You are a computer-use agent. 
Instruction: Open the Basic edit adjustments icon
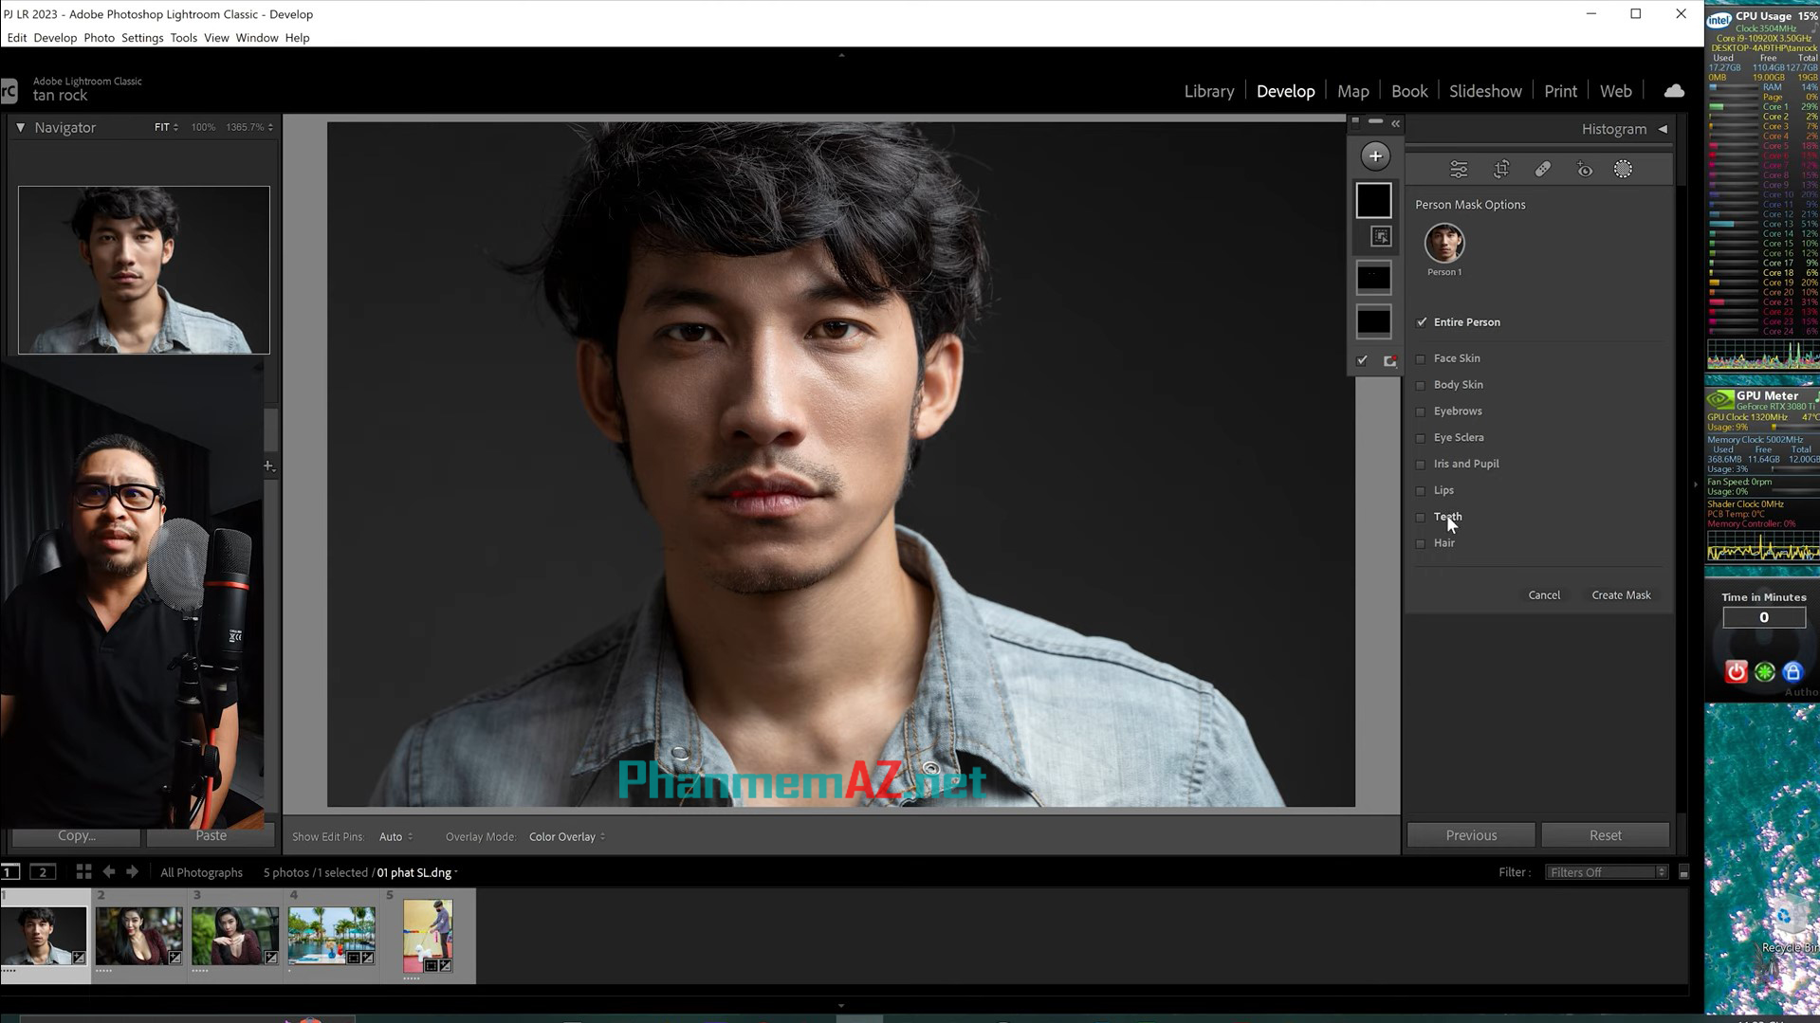click(1458, 168)
